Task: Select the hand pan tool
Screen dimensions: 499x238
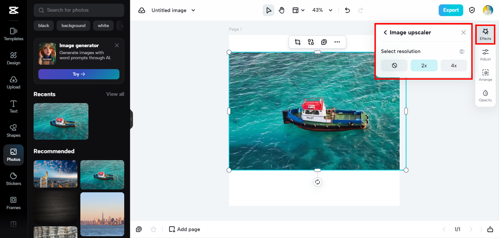Action: (x=281, y=11)
